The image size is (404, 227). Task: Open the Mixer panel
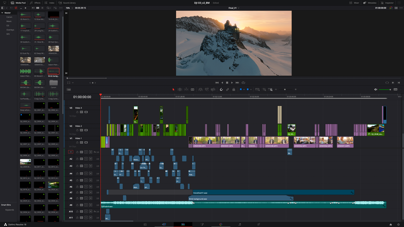point(354,3)
